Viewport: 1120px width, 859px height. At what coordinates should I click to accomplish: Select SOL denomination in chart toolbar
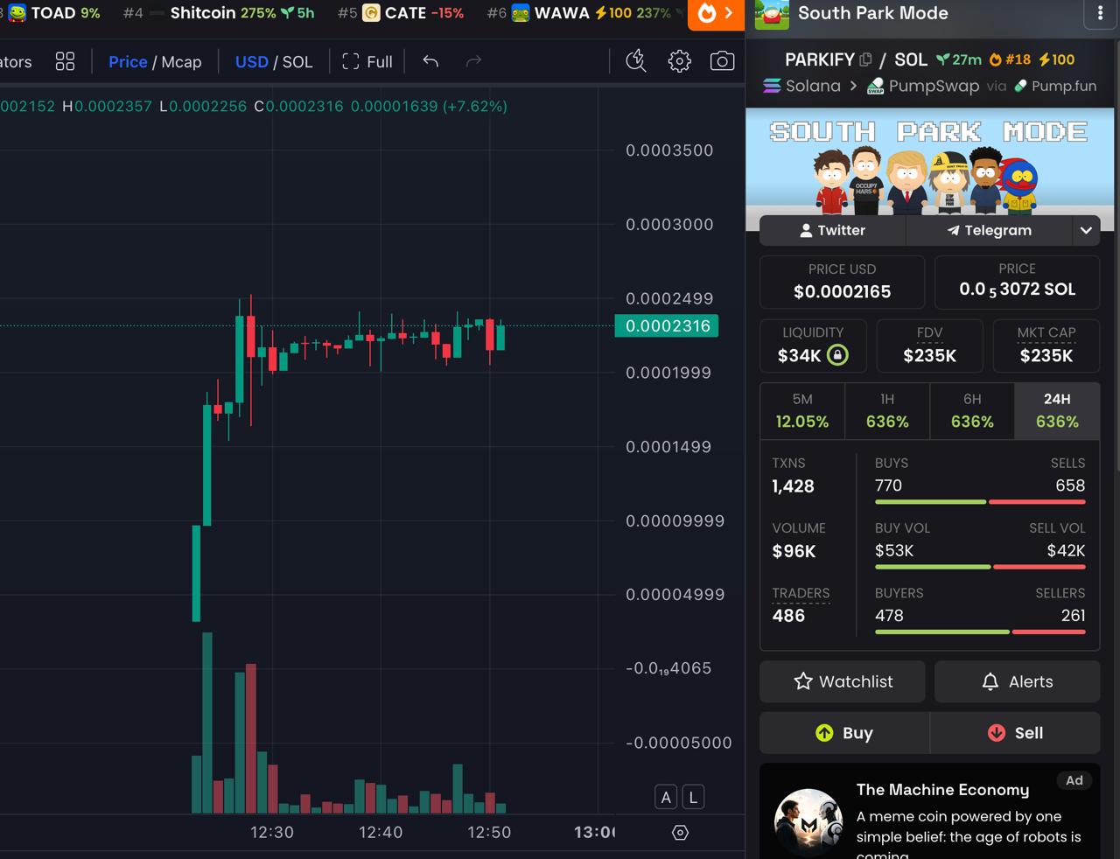(297, 62)
